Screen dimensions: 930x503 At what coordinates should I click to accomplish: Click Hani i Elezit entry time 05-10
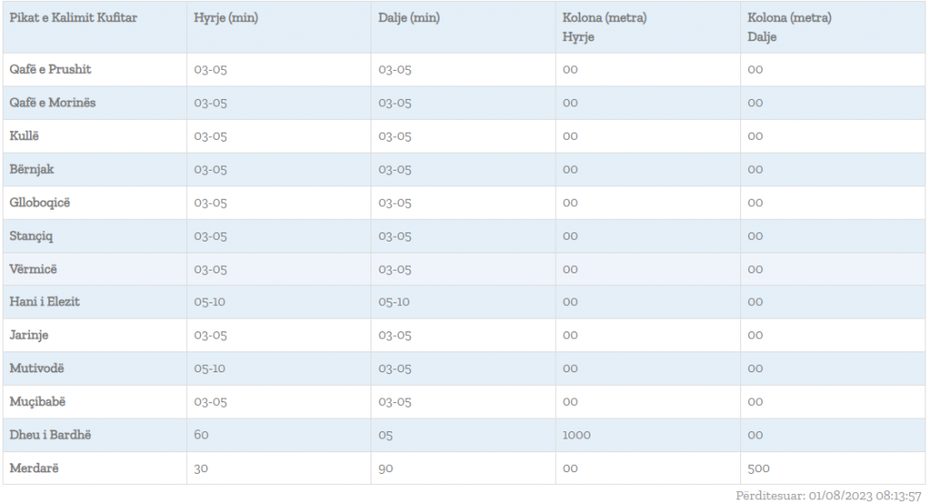(x=210, y=301)
